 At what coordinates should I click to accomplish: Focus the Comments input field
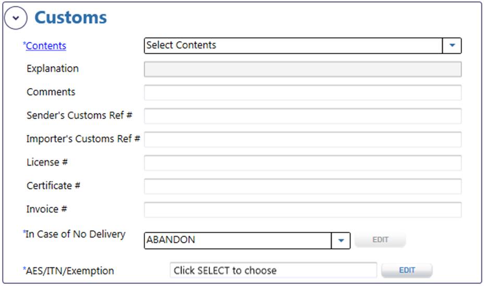(303, 93)
